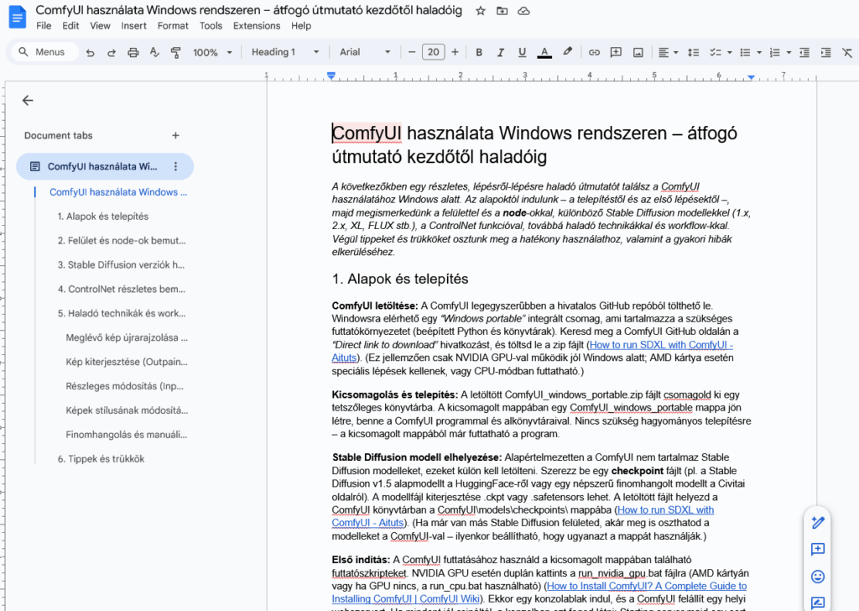Viewport: 859px width, 611px height.
Task: Add a comment from toolbar
Action: pyautogui.click(x=616, y=53)
